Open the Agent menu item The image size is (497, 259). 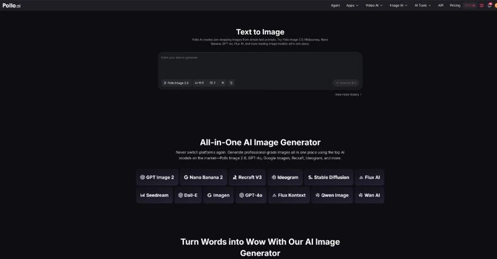click(x=335, y=6)
